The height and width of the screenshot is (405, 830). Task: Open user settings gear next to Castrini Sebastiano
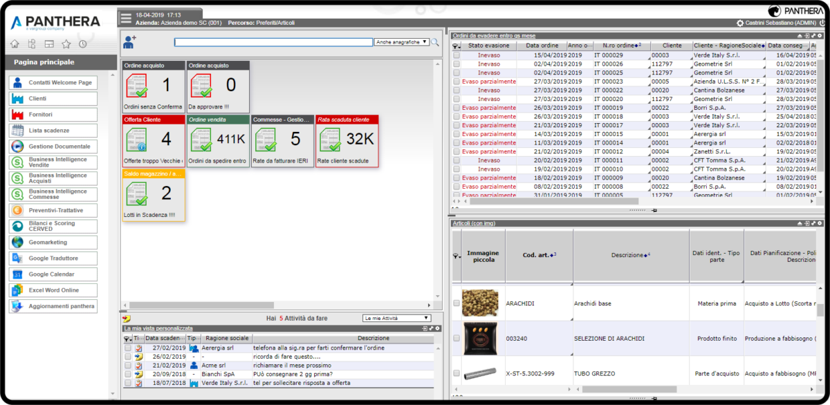740,23
